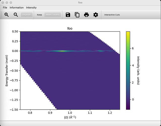Toggle the Make Current button

pyautogui.click(x=53, y=15)
